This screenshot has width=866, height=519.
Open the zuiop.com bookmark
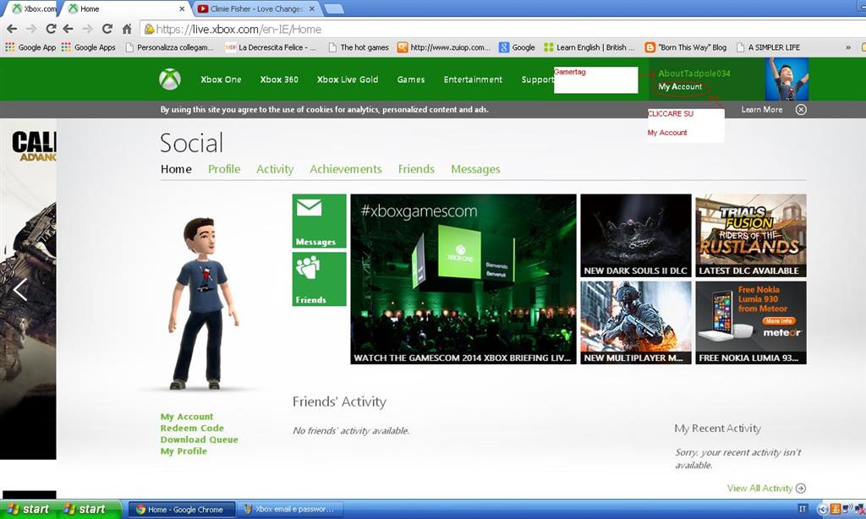tap(444, 47)
